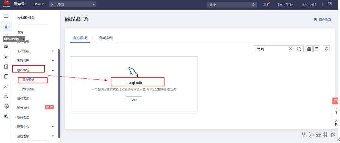The width and height of the screenshot is (340, 143).
Task: Open the 用户指南 link
Action: click(322, 20)
